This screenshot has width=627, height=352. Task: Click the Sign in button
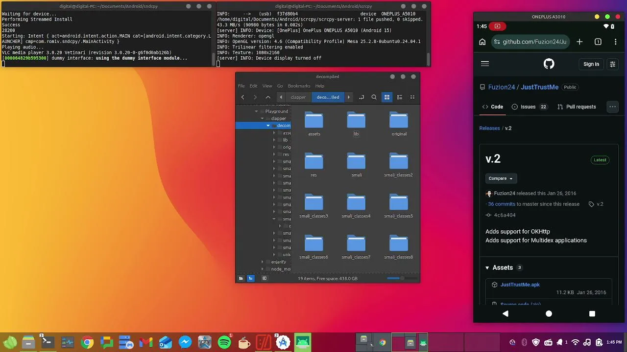click(x=591, y=64)
